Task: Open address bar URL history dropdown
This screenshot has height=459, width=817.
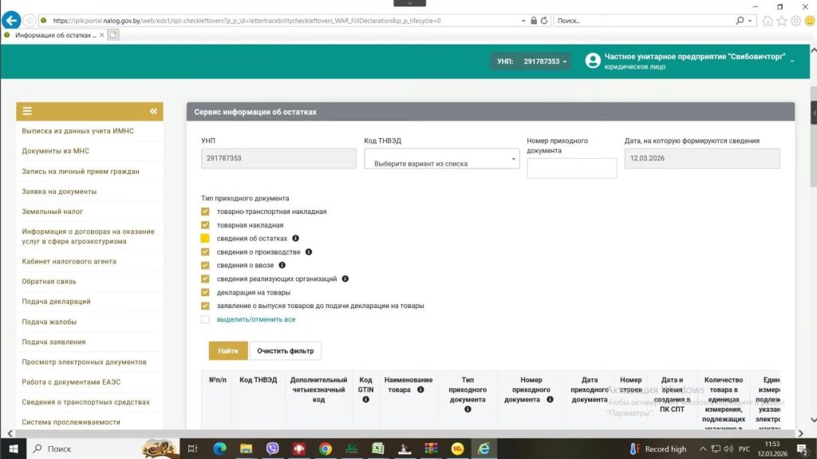Action: [x=523, y=21]
